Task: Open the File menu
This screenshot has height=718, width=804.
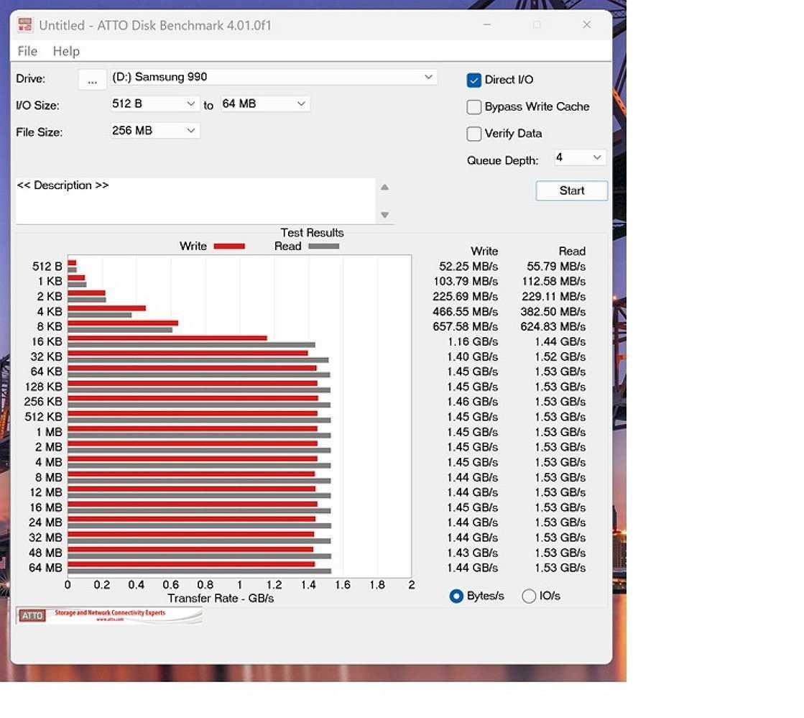Action: (27, 51)
